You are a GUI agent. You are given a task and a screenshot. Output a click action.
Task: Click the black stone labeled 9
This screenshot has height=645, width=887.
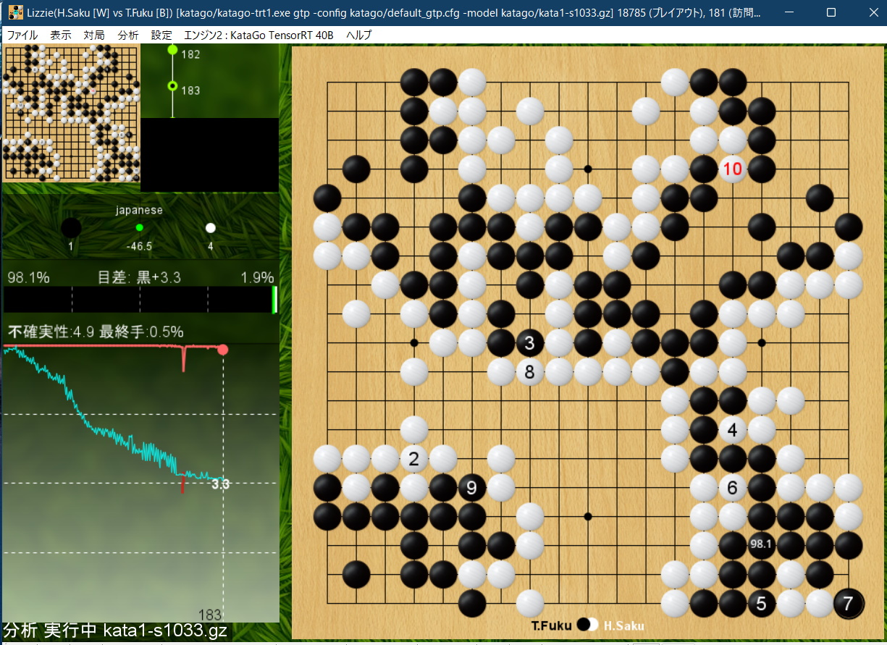point(471,488)
